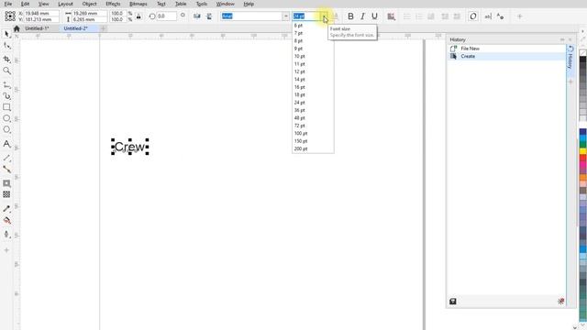This screenshot has width=587, height=330.
Task: Click the Edit Text ab| icon
Action: 488,16
